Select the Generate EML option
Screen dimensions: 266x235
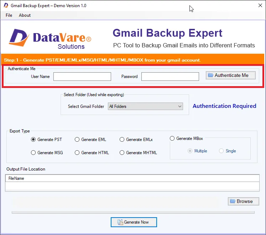pos(90,140)
